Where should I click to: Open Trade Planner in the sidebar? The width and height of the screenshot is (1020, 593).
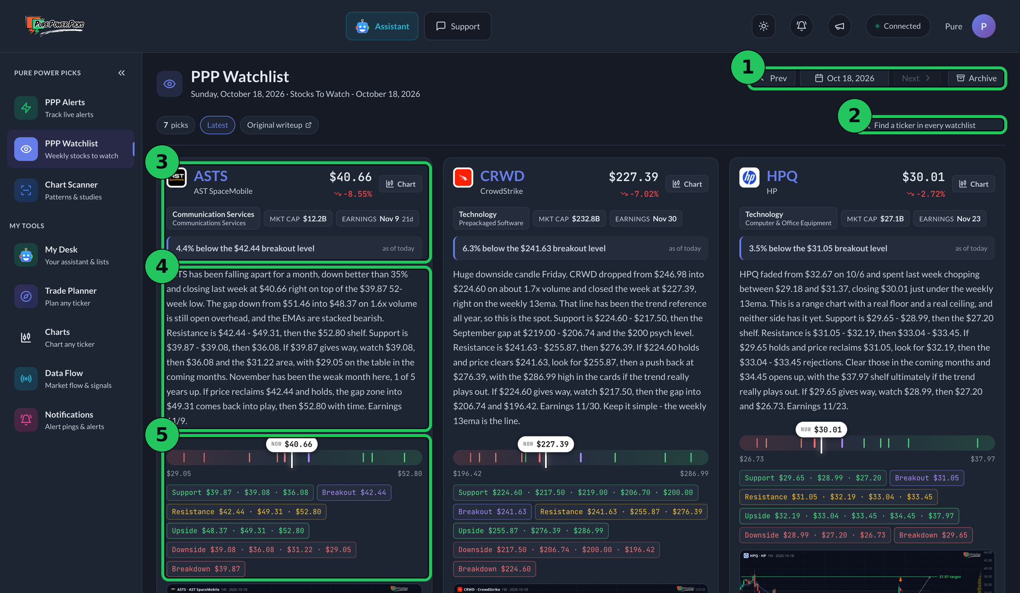coord(71,296)
